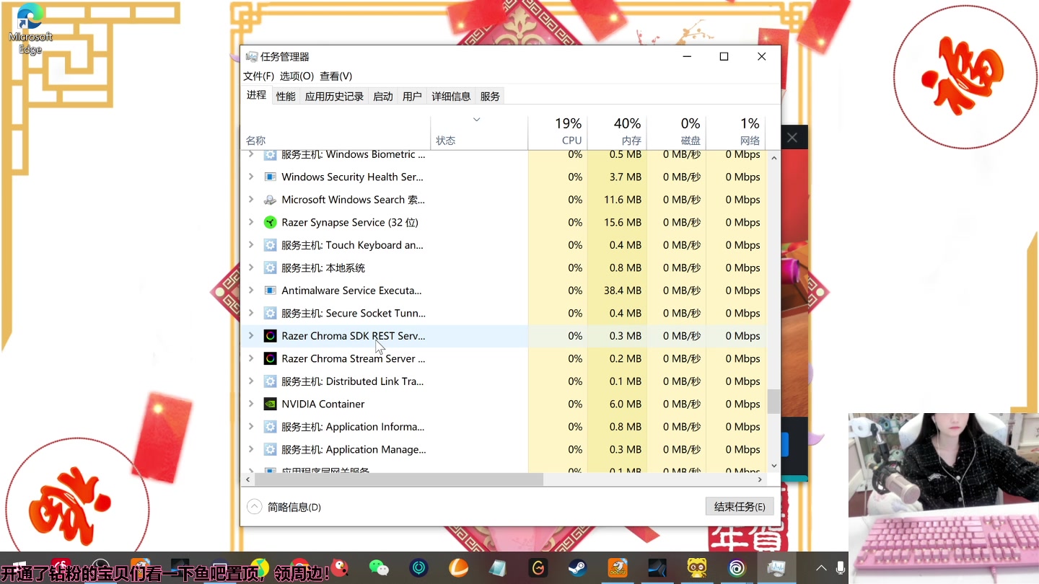Click the NVIDIA Container process icon
1039x584 pixels.
click(x=269, y=404)
